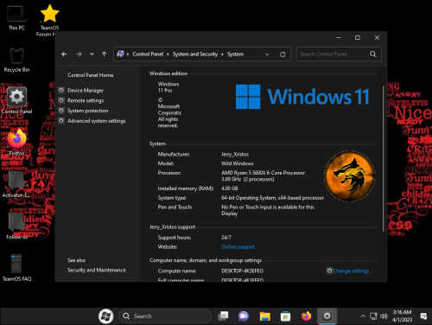Go forward with the right arrow

pyautogui.click(x=79, y=54)
